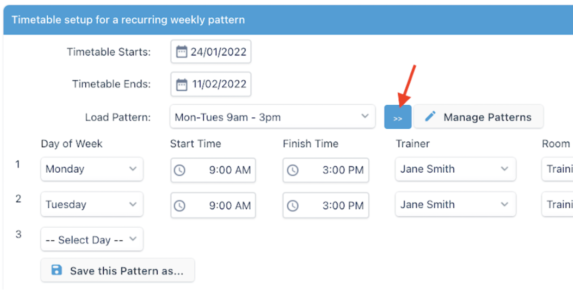The width and height of the screenshot is (573, 292).
Task: Open the Select Day dropdown in row 3
Action: pyautogui.click(x=92, y=239)
